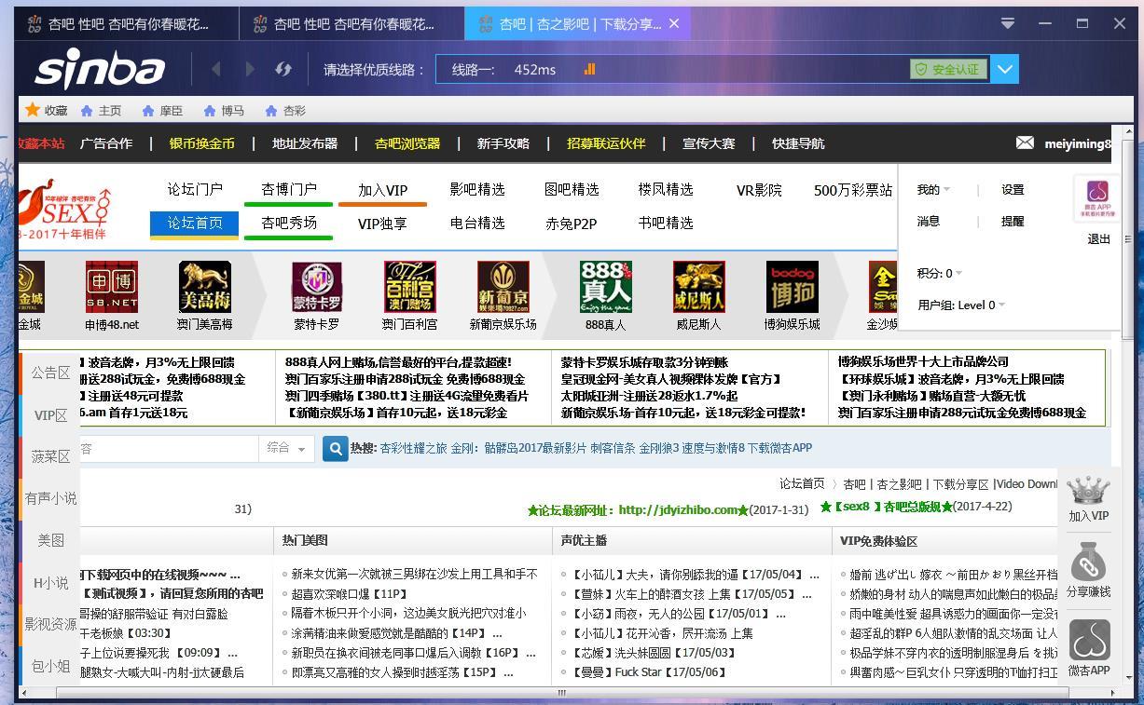The width and height of the screenshot is (1144, 705).
Task: Click the 收藏 star icon in bookmark bar
Action: 30,110
